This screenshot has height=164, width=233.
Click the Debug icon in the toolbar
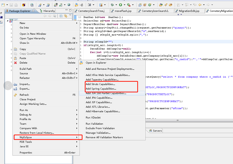click(112, 4)
